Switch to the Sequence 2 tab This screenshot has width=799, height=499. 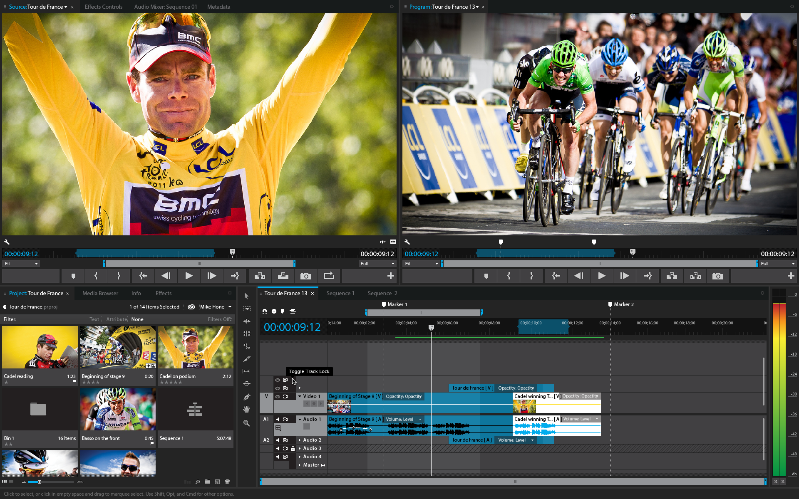tap(382, 293)
